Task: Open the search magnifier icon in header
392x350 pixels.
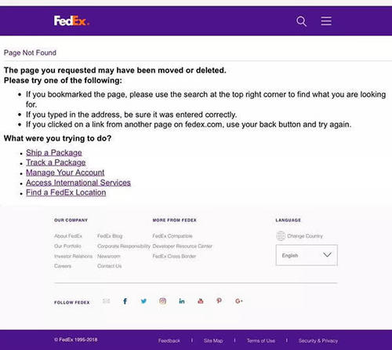Action: click(x=301, y=21)
